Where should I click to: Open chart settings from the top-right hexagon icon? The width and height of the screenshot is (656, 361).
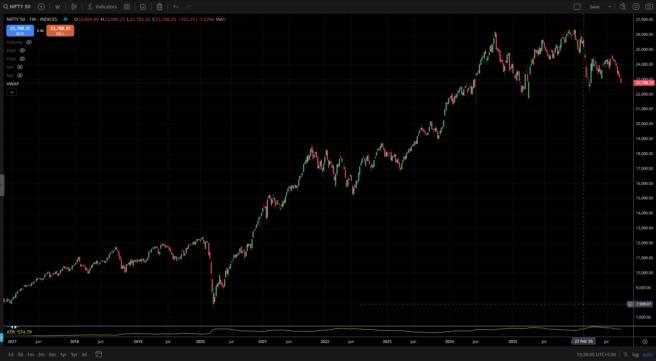(636, 7)
